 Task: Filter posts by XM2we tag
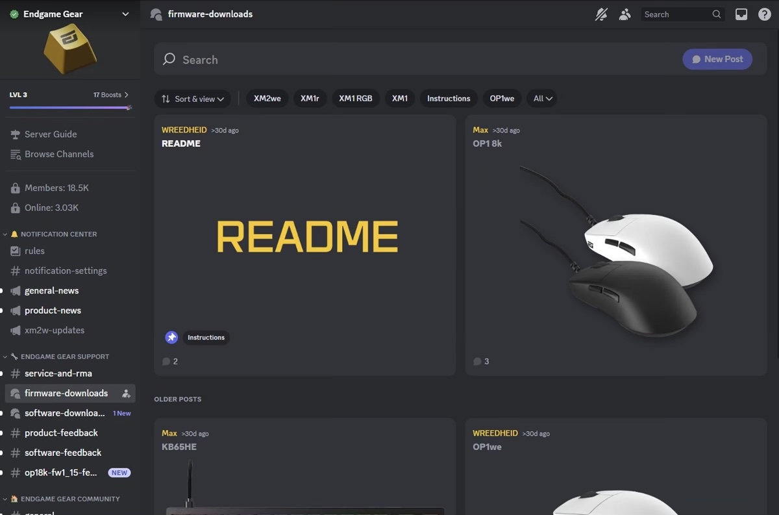[267, 99]
